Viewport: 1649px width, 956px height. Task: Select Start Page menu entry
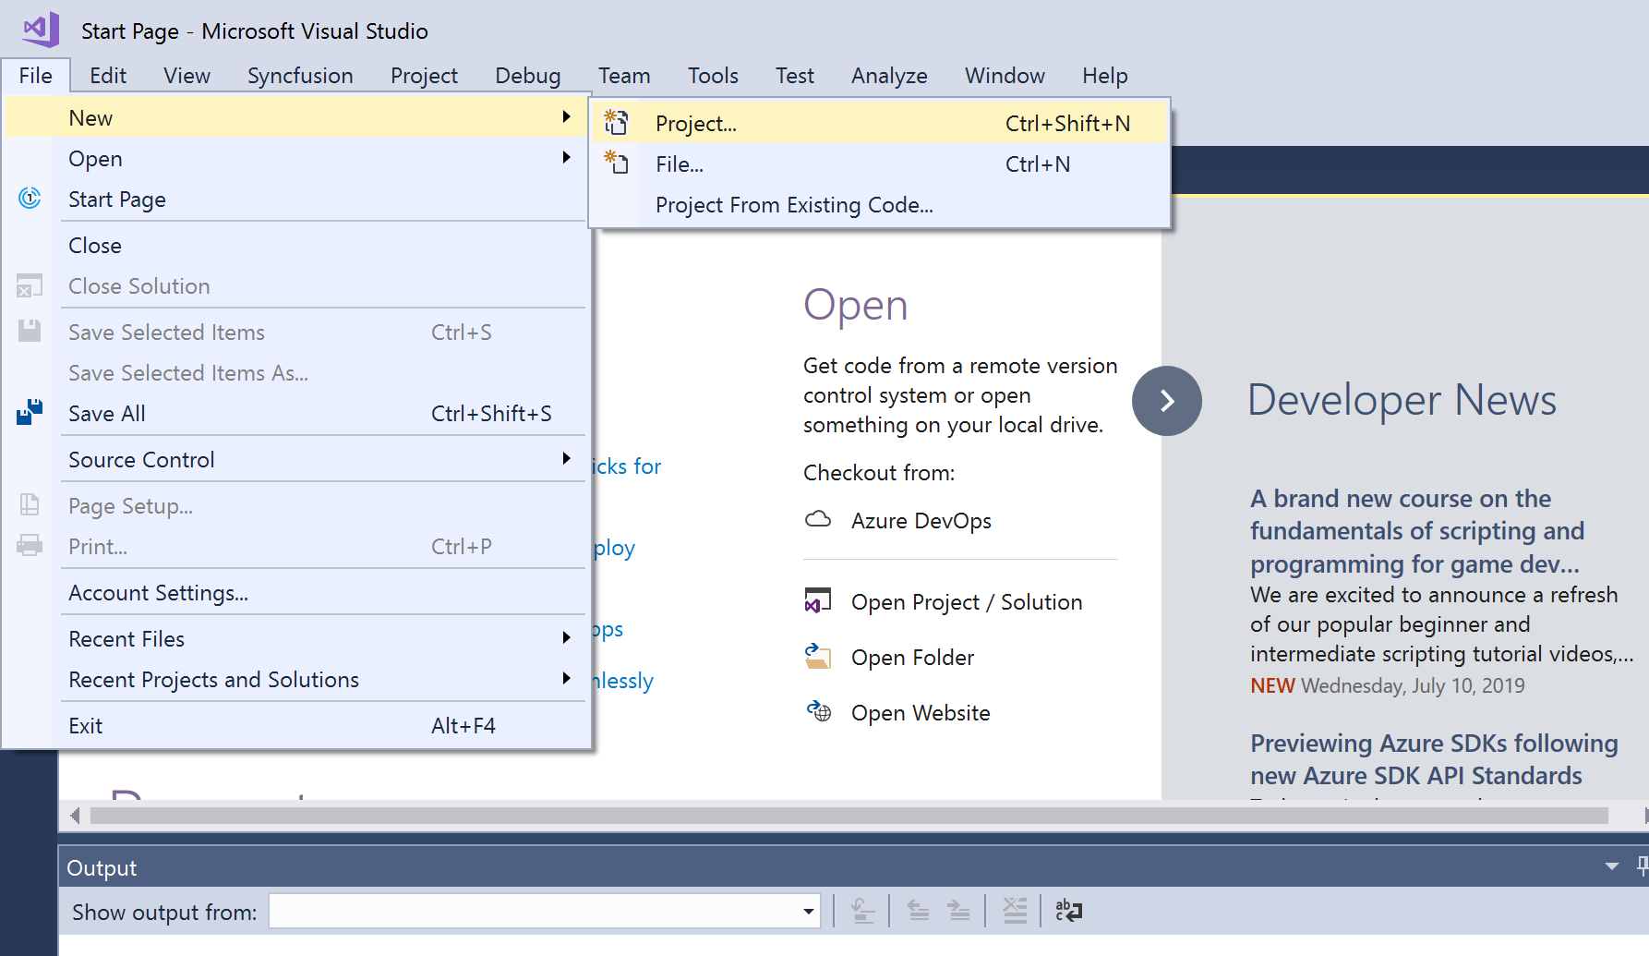point(296,199)
